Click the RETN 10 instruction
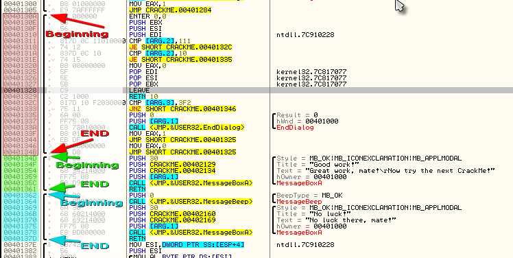The height and width of the screenshot is (258, 513). (x=139, y=97)
